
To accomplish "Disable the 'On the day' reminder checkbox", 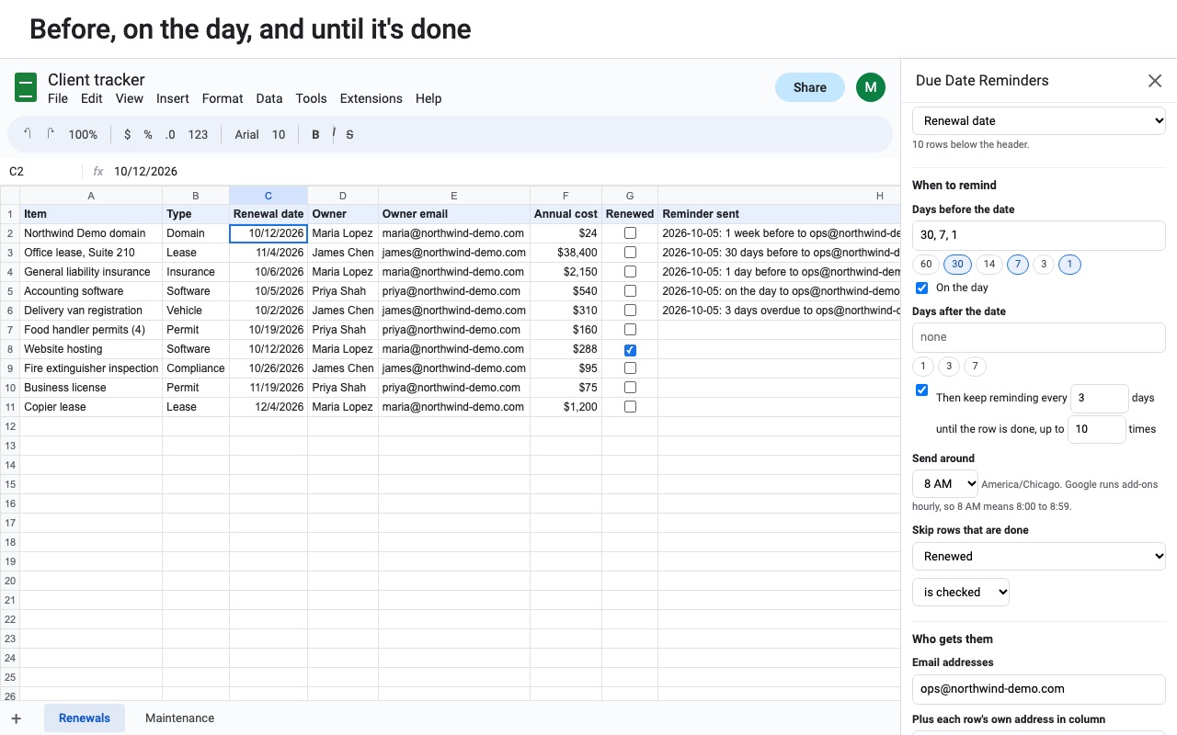I will click(922, 288).
